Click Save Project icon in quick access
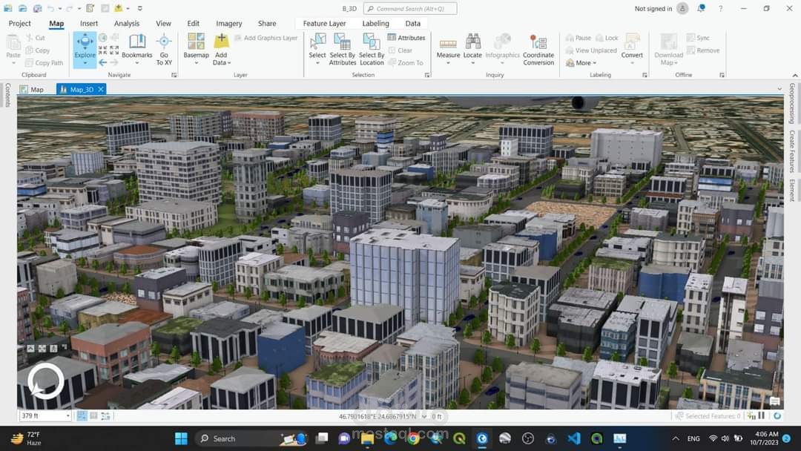Image resolution: width=801 pixels, height=451 pixels. pyautogui.click(x=37, y=8)
